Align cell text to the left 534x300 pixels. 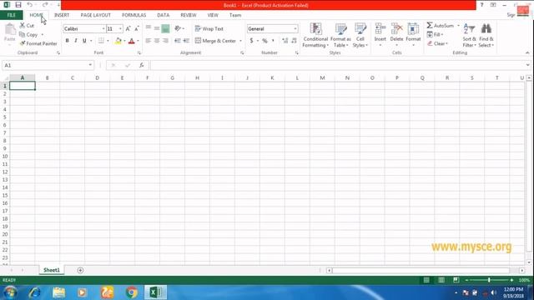(149, 41)
